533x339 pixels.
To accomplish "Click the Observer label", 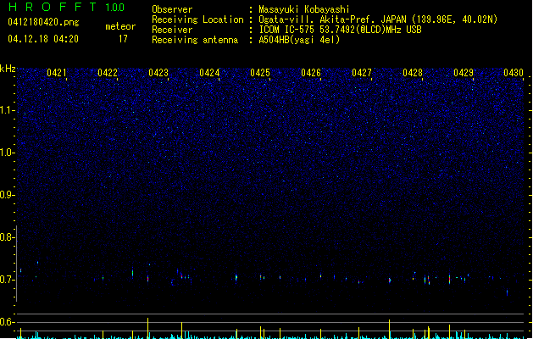I will click(172, 9).
